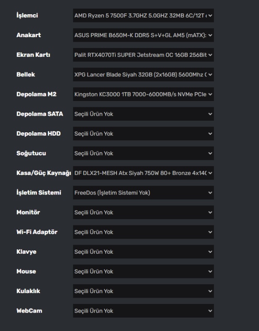Open the Ekran Kartı dropdown
The image size is (259, 331).
click(143, 55)
